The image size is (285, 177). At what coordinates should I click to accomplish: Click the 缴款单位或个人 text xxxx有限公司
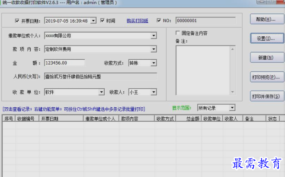pos(58,35)
